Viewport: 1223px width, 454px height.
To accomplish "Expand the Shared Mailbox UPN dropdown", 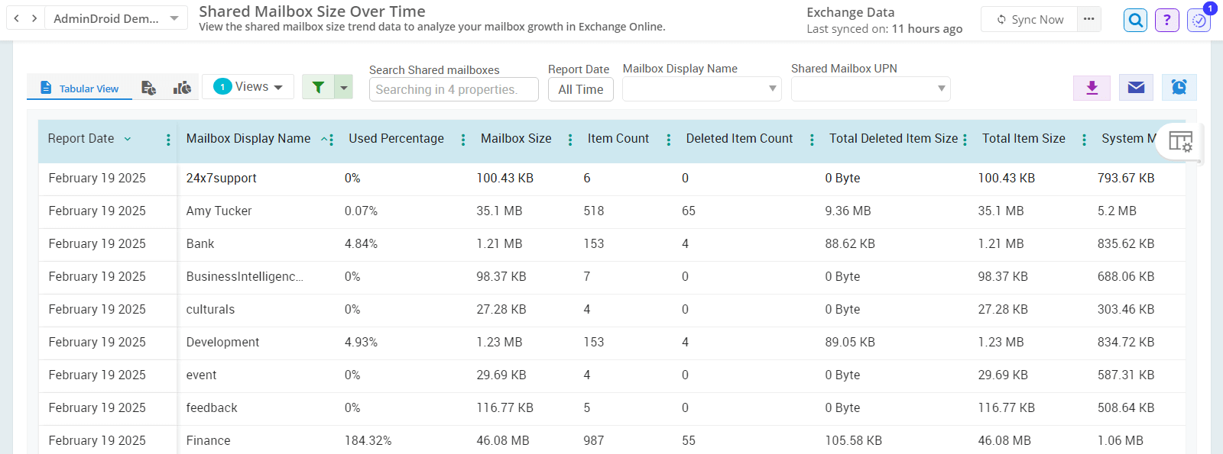I will click(x=870, y=89).
